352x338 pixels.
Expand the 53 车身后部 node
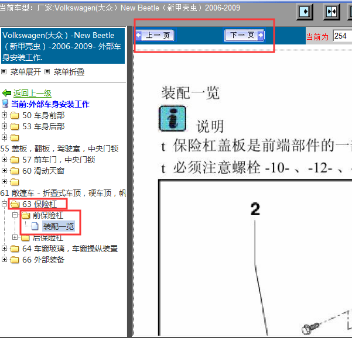pyautogui.click(x=4, y=126)
